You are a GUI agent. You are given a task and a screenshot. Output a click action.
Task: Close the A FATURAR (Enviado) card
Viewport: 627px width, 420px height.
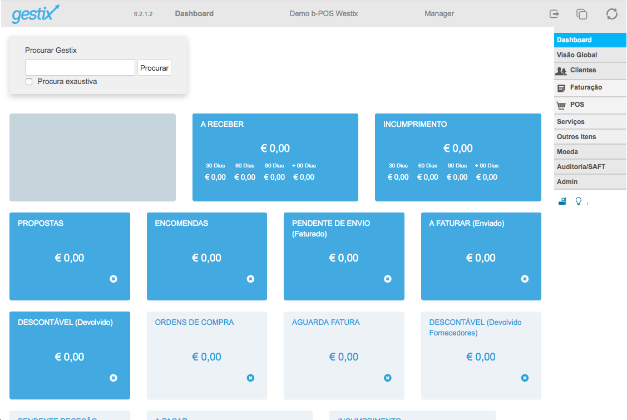525,279
